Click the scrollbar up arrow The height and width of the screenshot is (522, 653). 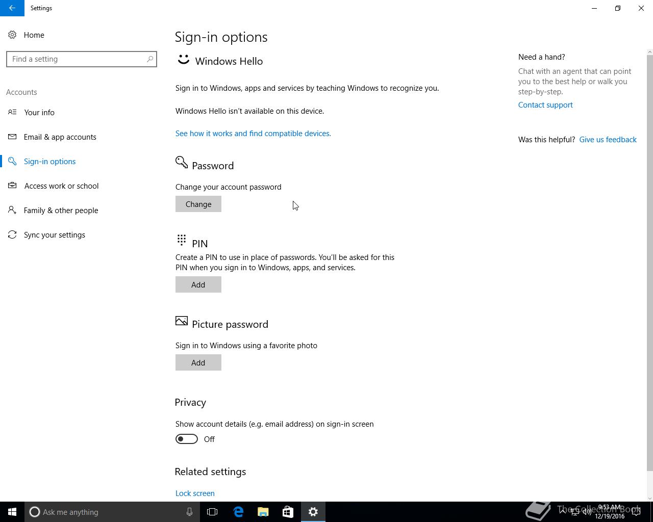(649, 51)
